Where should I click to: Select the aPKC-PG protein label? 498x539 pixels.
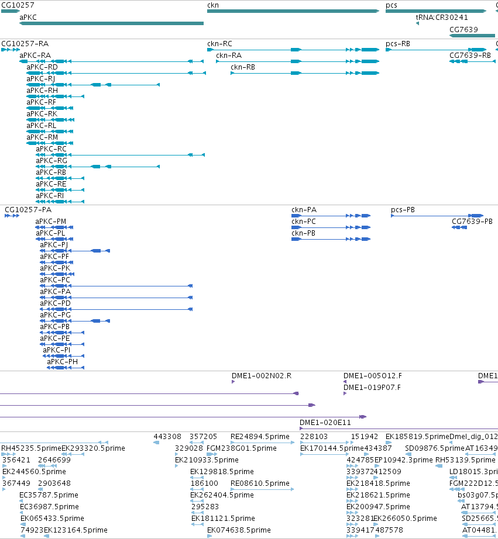[56, 315]
